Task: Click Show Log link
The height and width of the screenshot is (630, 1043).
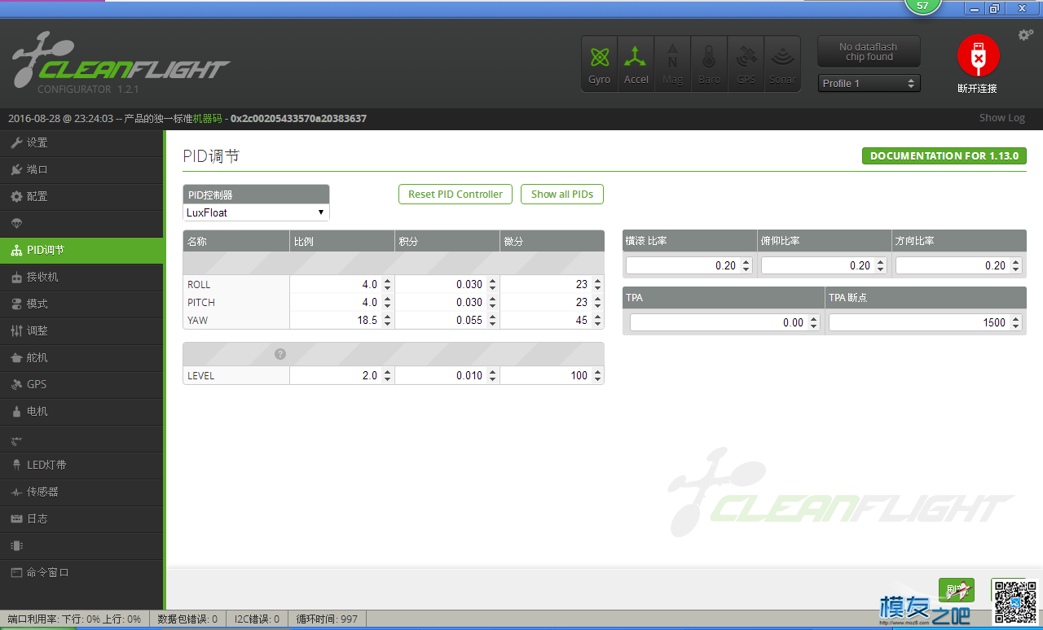Action: (x=1001, y=118)
